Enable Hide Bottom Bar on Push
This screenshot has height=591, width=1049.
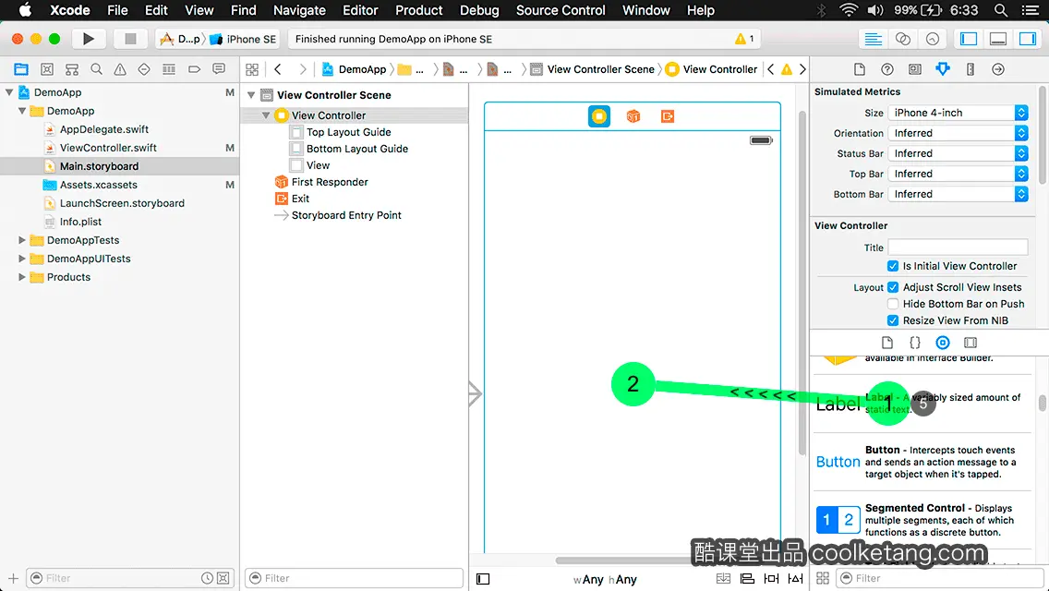(892, 304)
